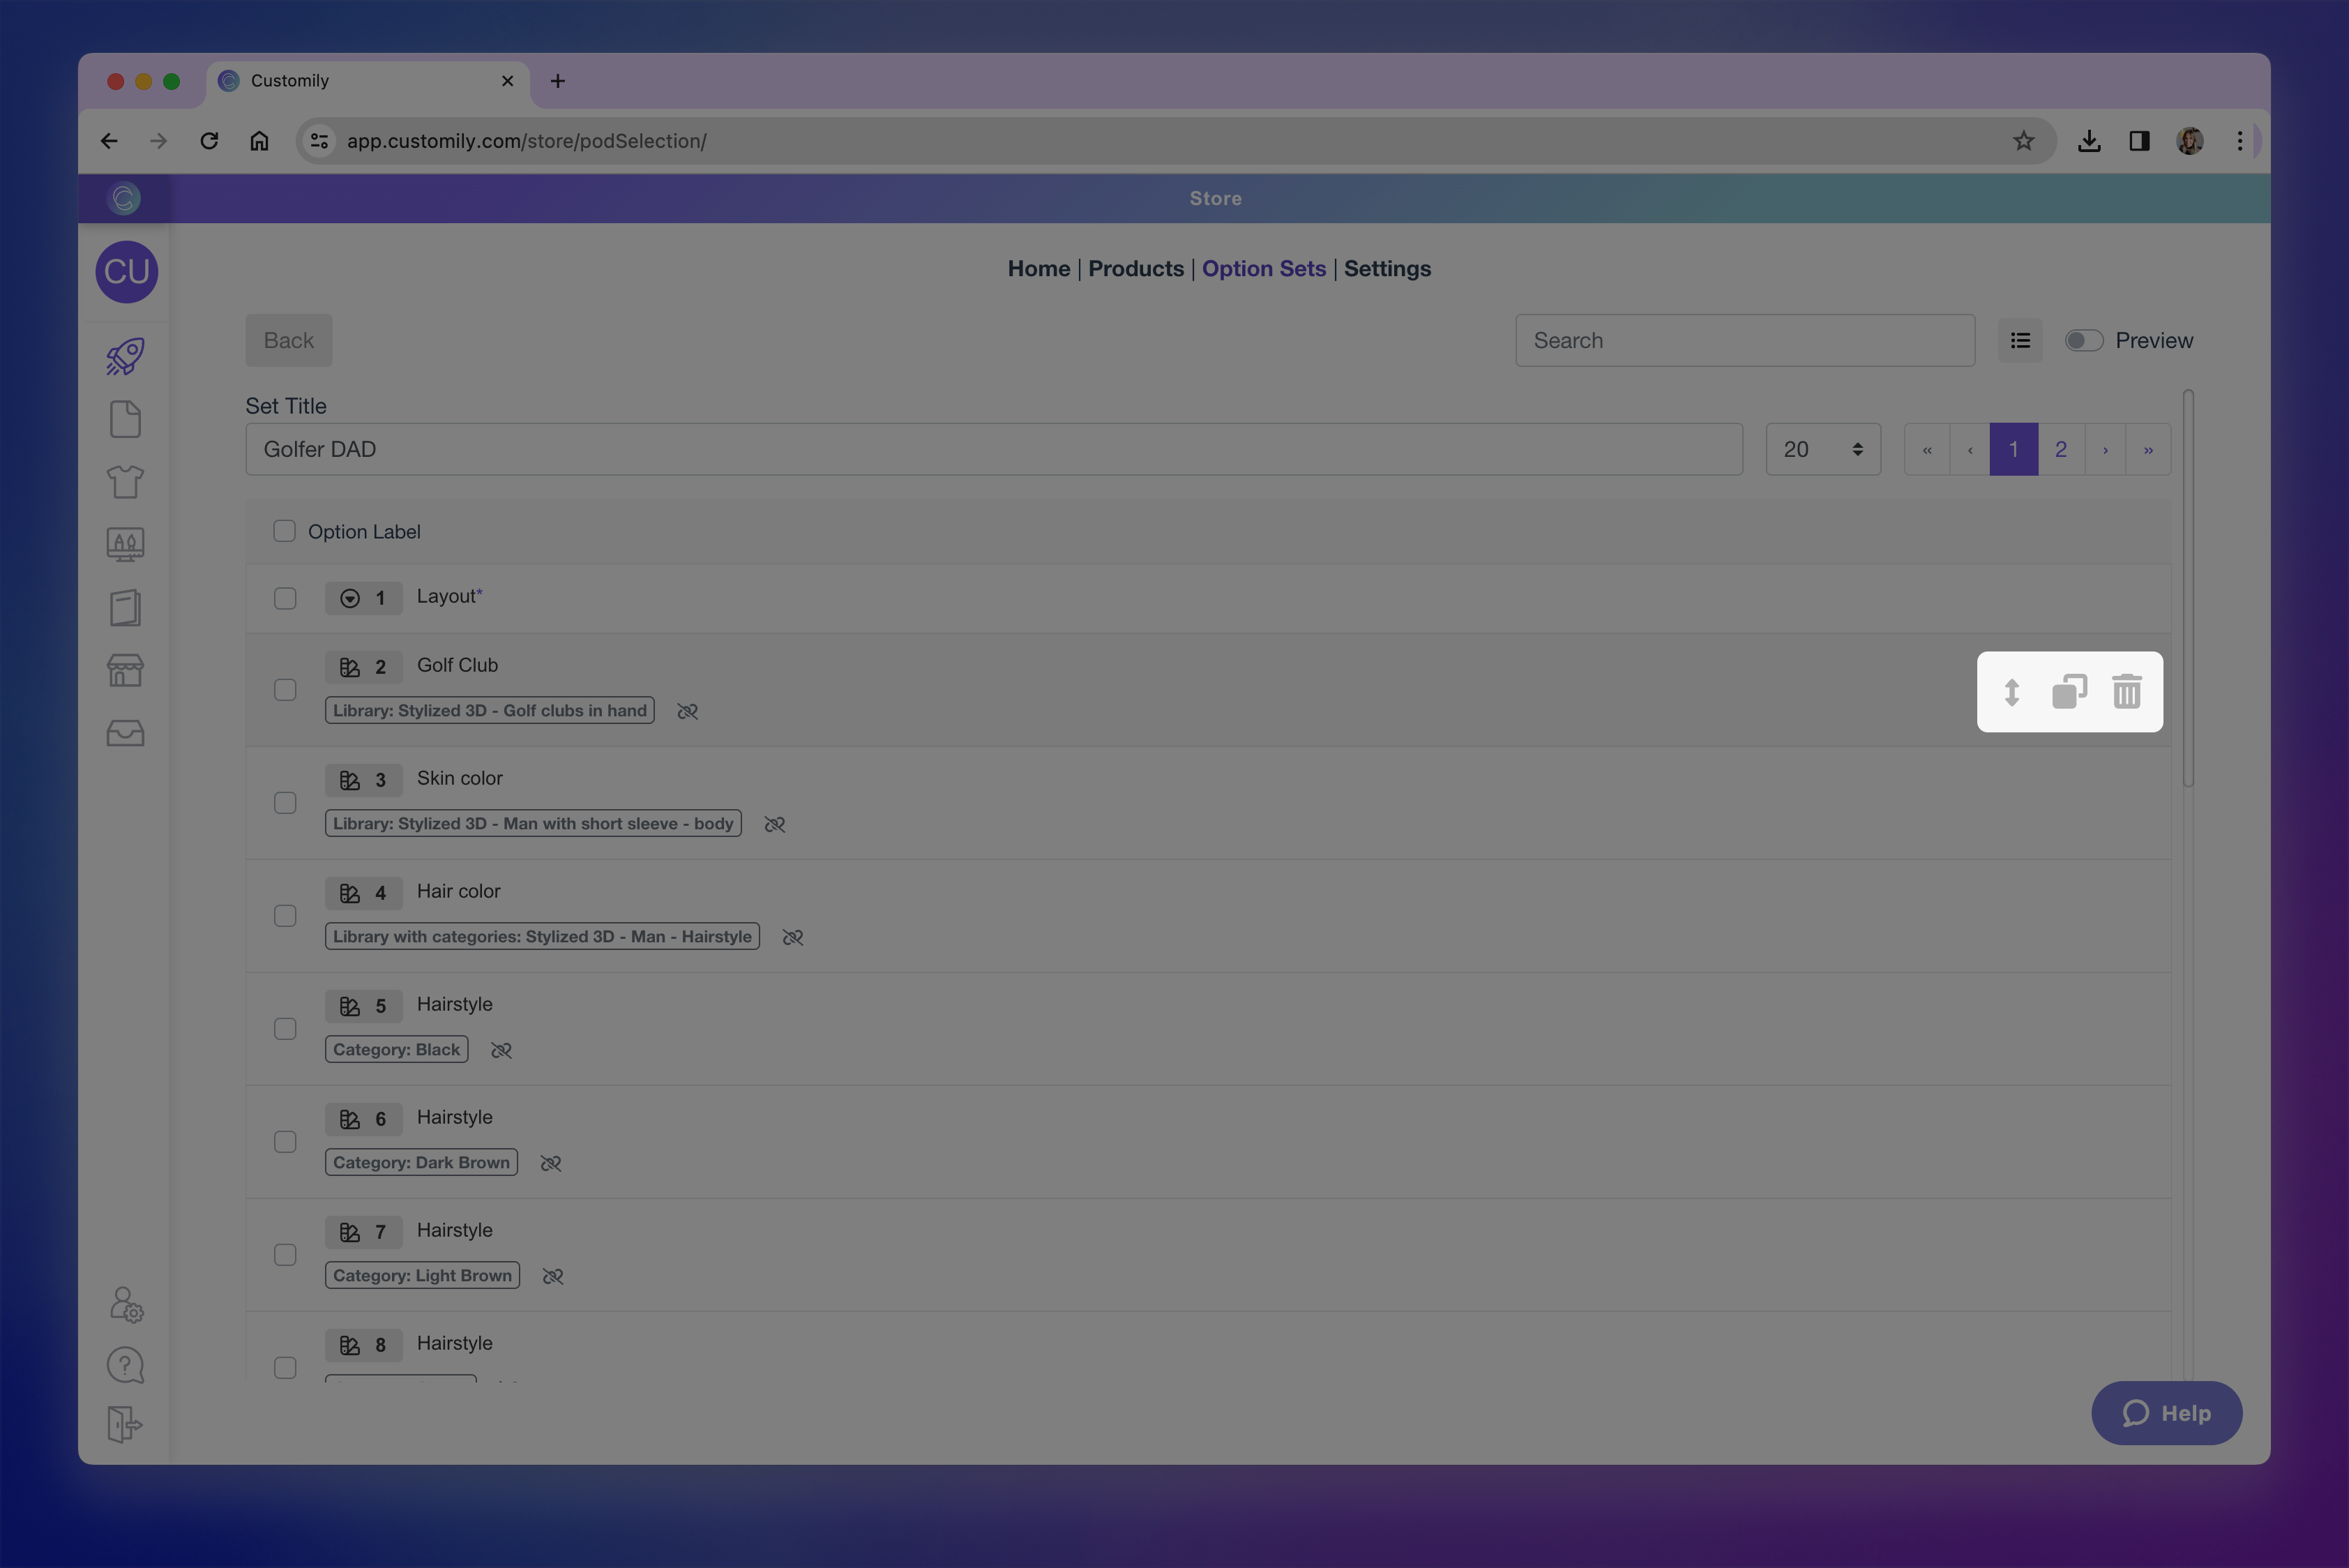The height and width of the screenshot is (1568, 2349).
Task: Open the t-shirt products icon in sidebar
Action: (125, 482)
